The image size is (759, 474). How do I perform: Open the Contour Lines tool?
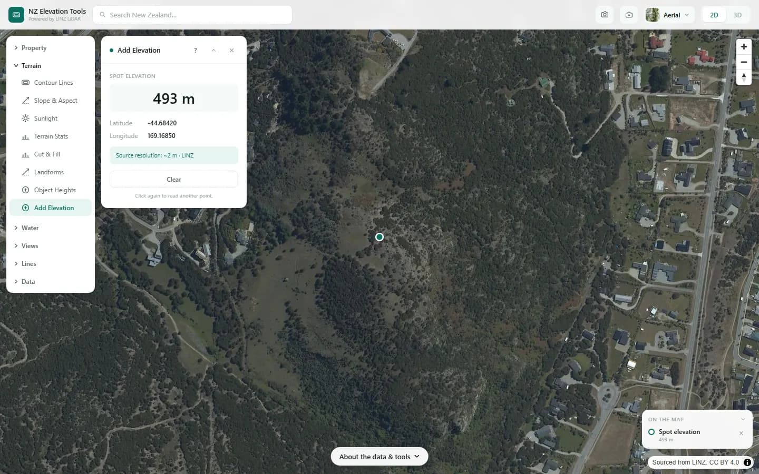(51, 83)
